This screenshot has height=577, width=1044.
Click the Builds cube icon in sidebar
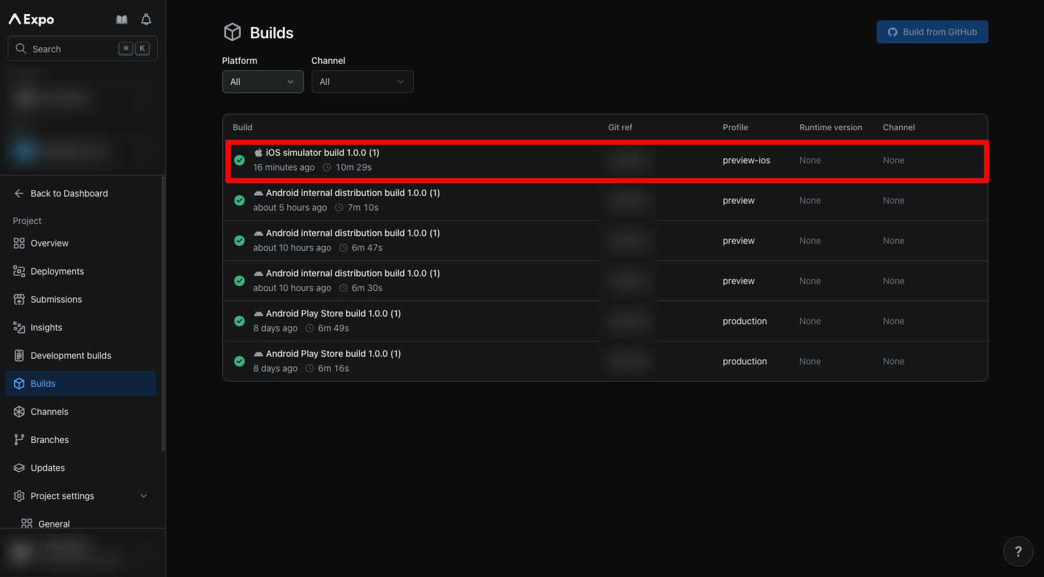19,384
